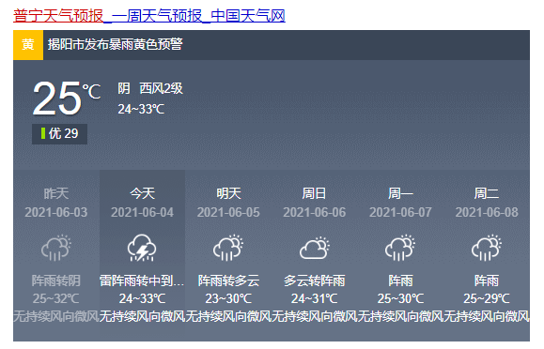
Task: Click the date 2021-06-07
Action: pos(400,212)
